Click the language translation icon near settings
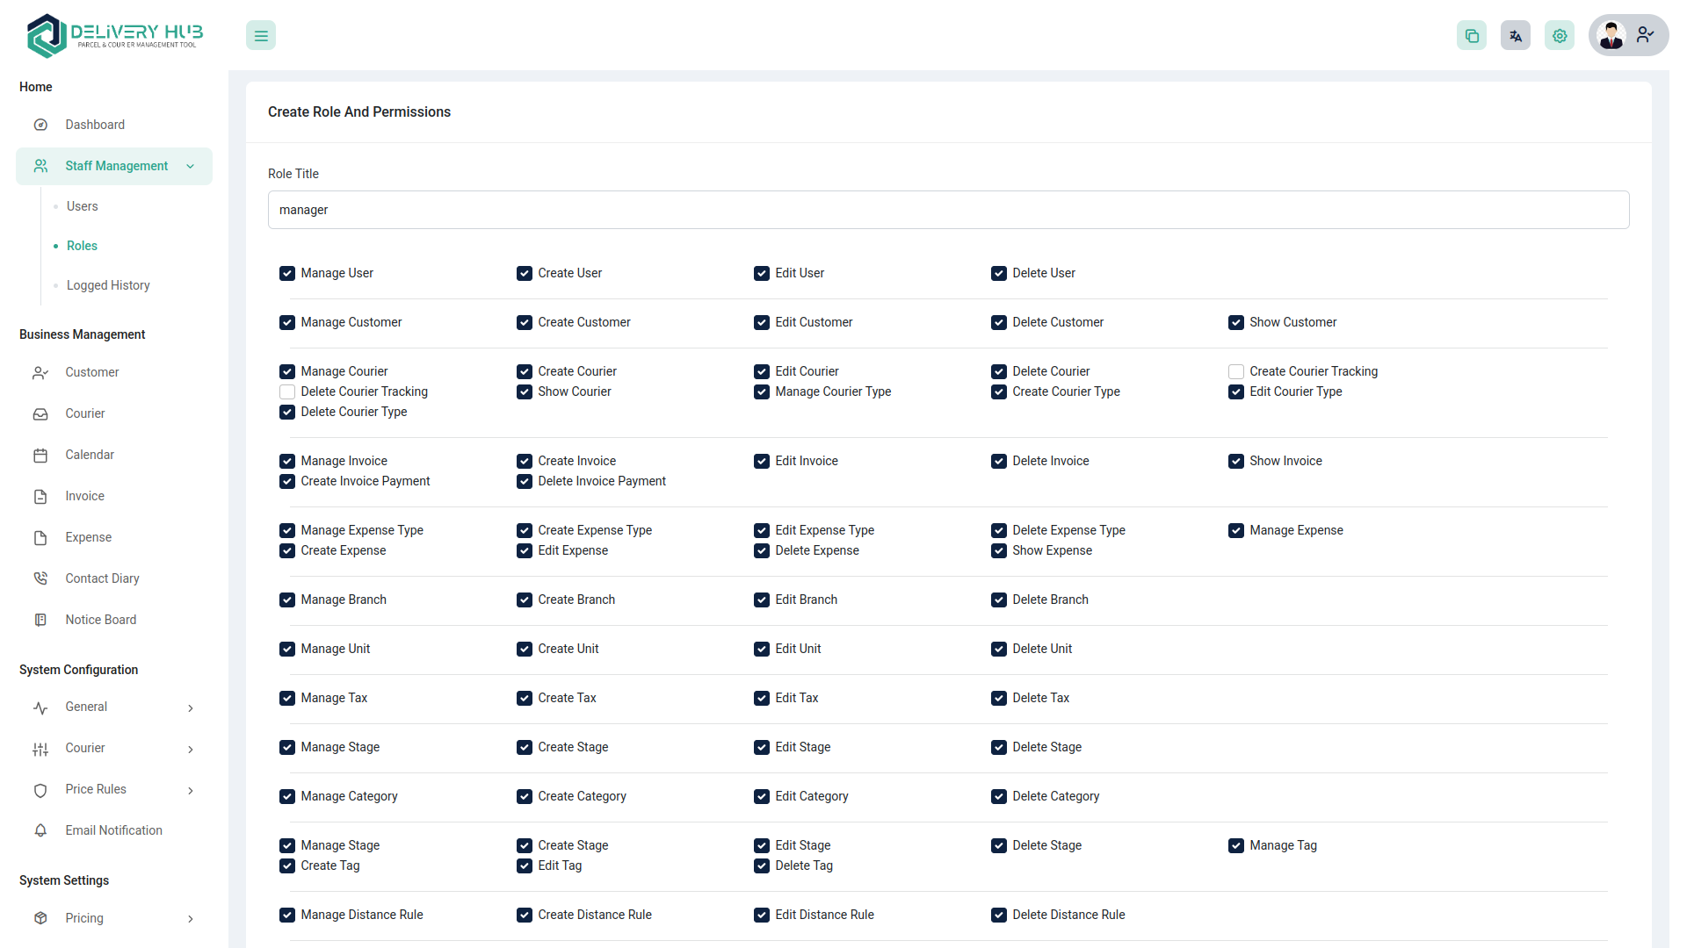 click(1516, 35)
